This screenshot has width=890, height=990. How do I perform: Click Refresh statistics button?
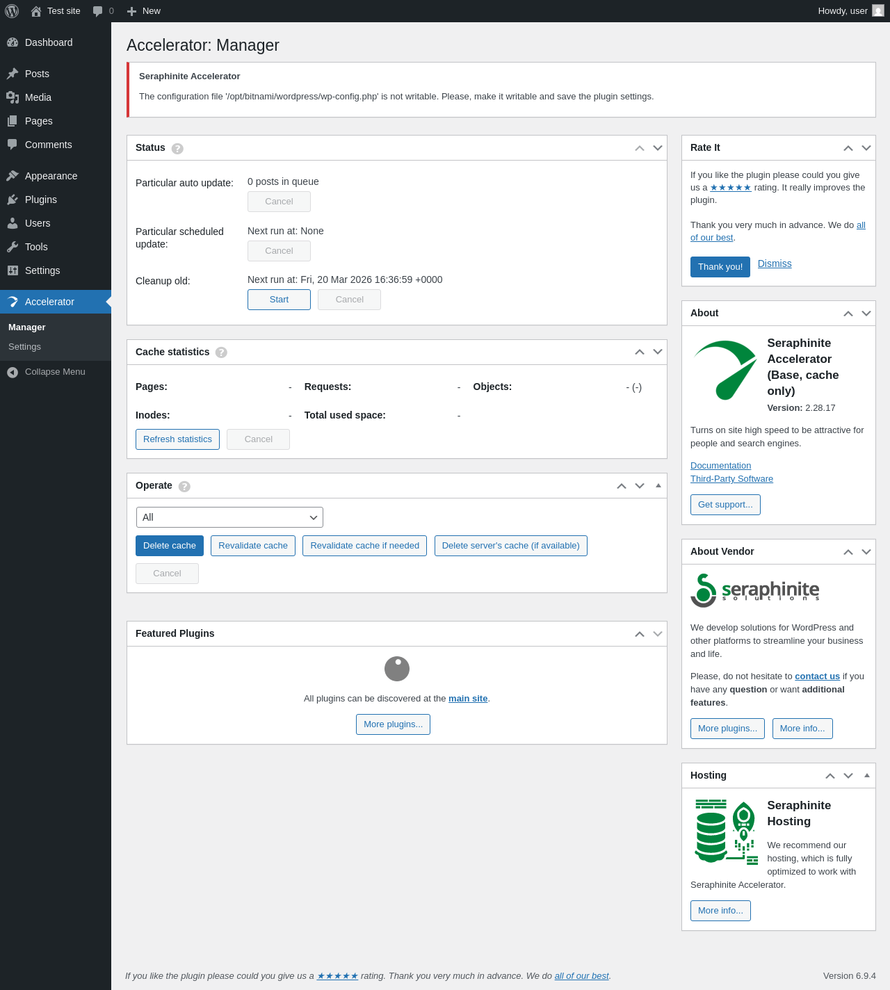click(177, 439)
